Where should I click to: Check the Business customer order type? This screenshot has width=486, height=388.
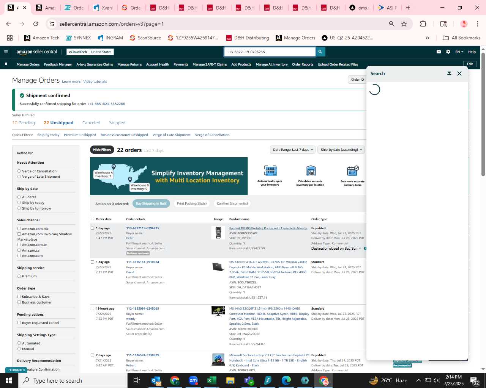[x=19, y=302]
